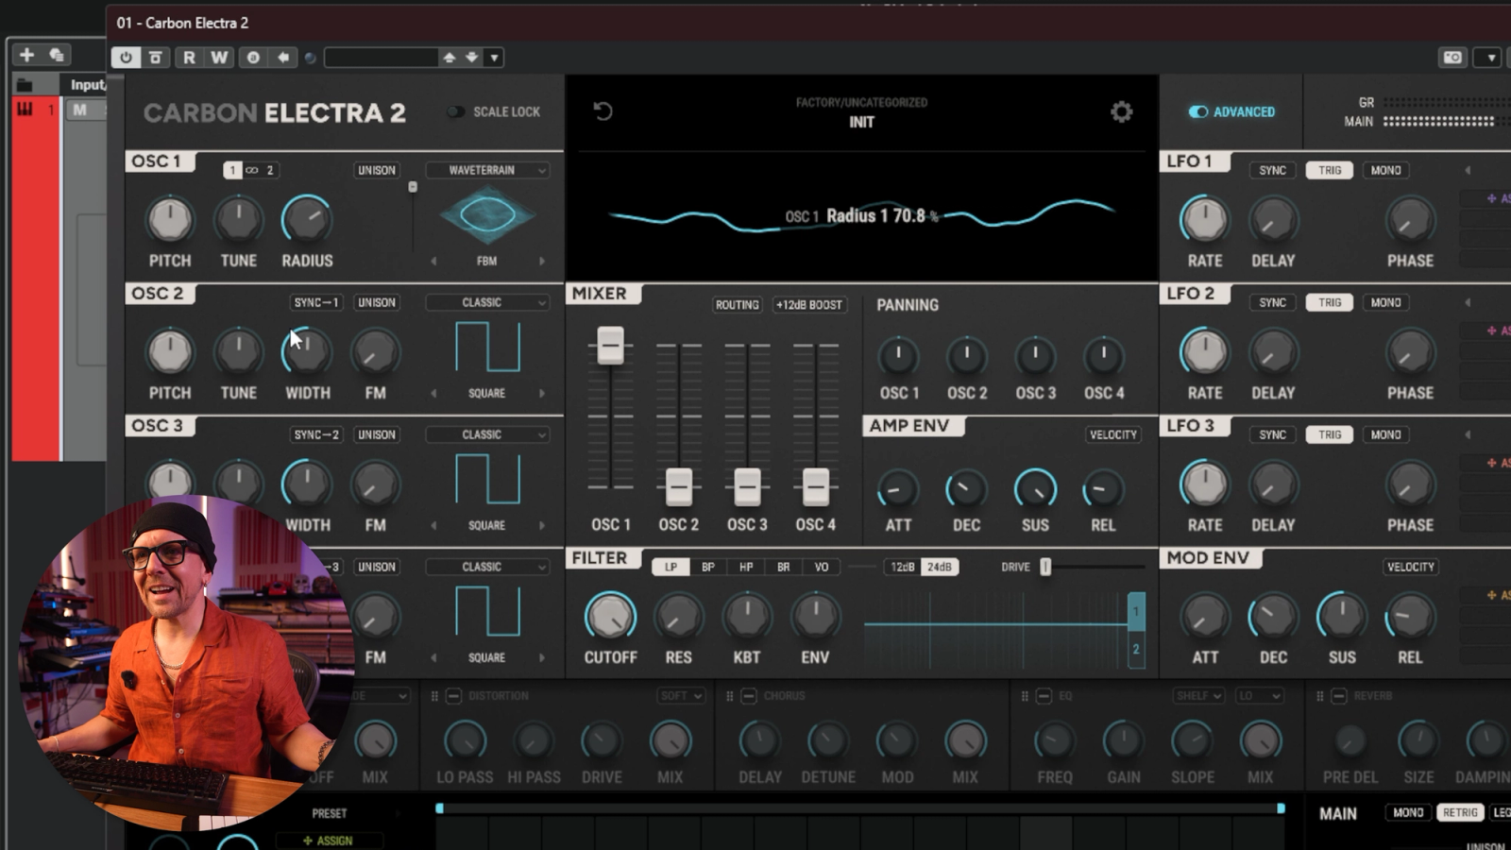The width and height of the screenshot is (1511, 850).
Task: Select 12dB filter slope
Action: [x=903, y=567]
